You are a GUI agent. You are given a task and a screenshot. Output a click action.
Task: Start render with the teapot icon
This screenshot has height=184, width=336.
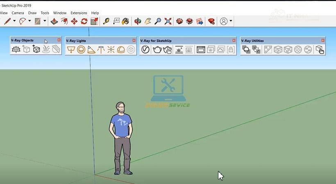tap(157, 49)
